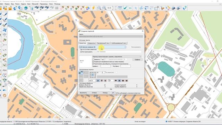Click the magnifier tool in left toolbar
Image resolution: width=222 pixels, height=125 pixels.
(x=5, y=75)
